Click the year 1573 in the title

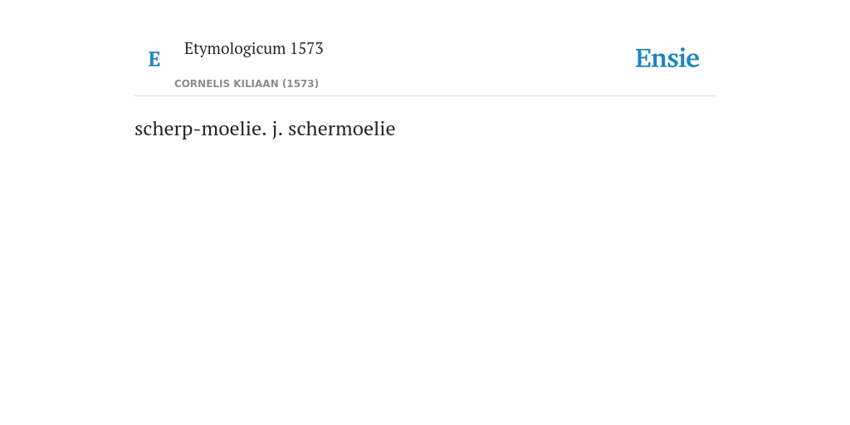307,48
